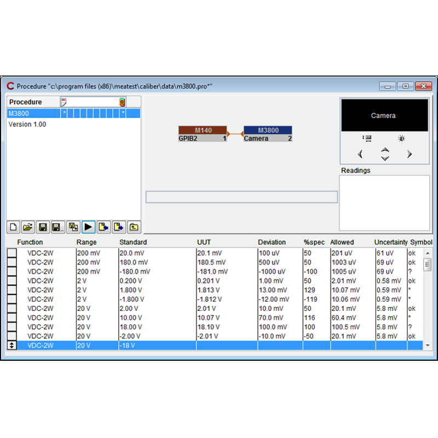Click the folder-up icon in procedure toolbar

coord(134,227)
